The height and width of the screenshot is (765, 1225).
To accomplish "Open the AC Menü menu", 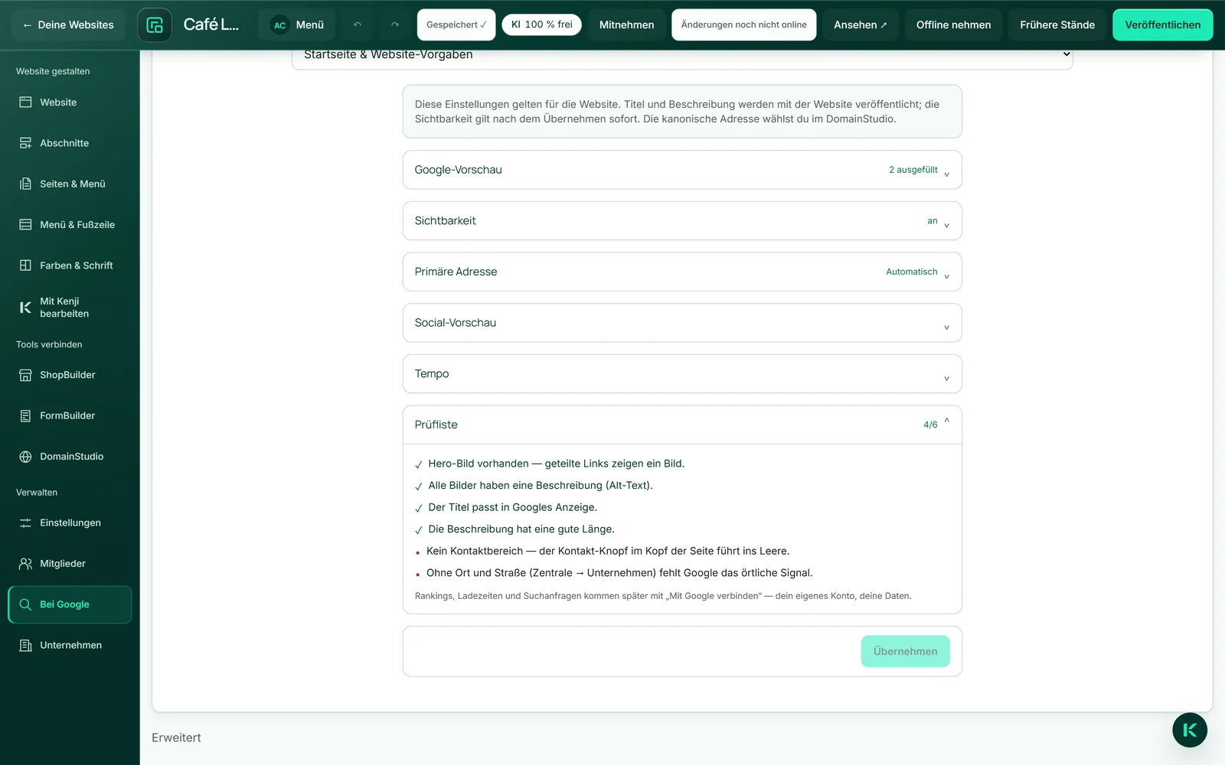I will click(299, 24).
